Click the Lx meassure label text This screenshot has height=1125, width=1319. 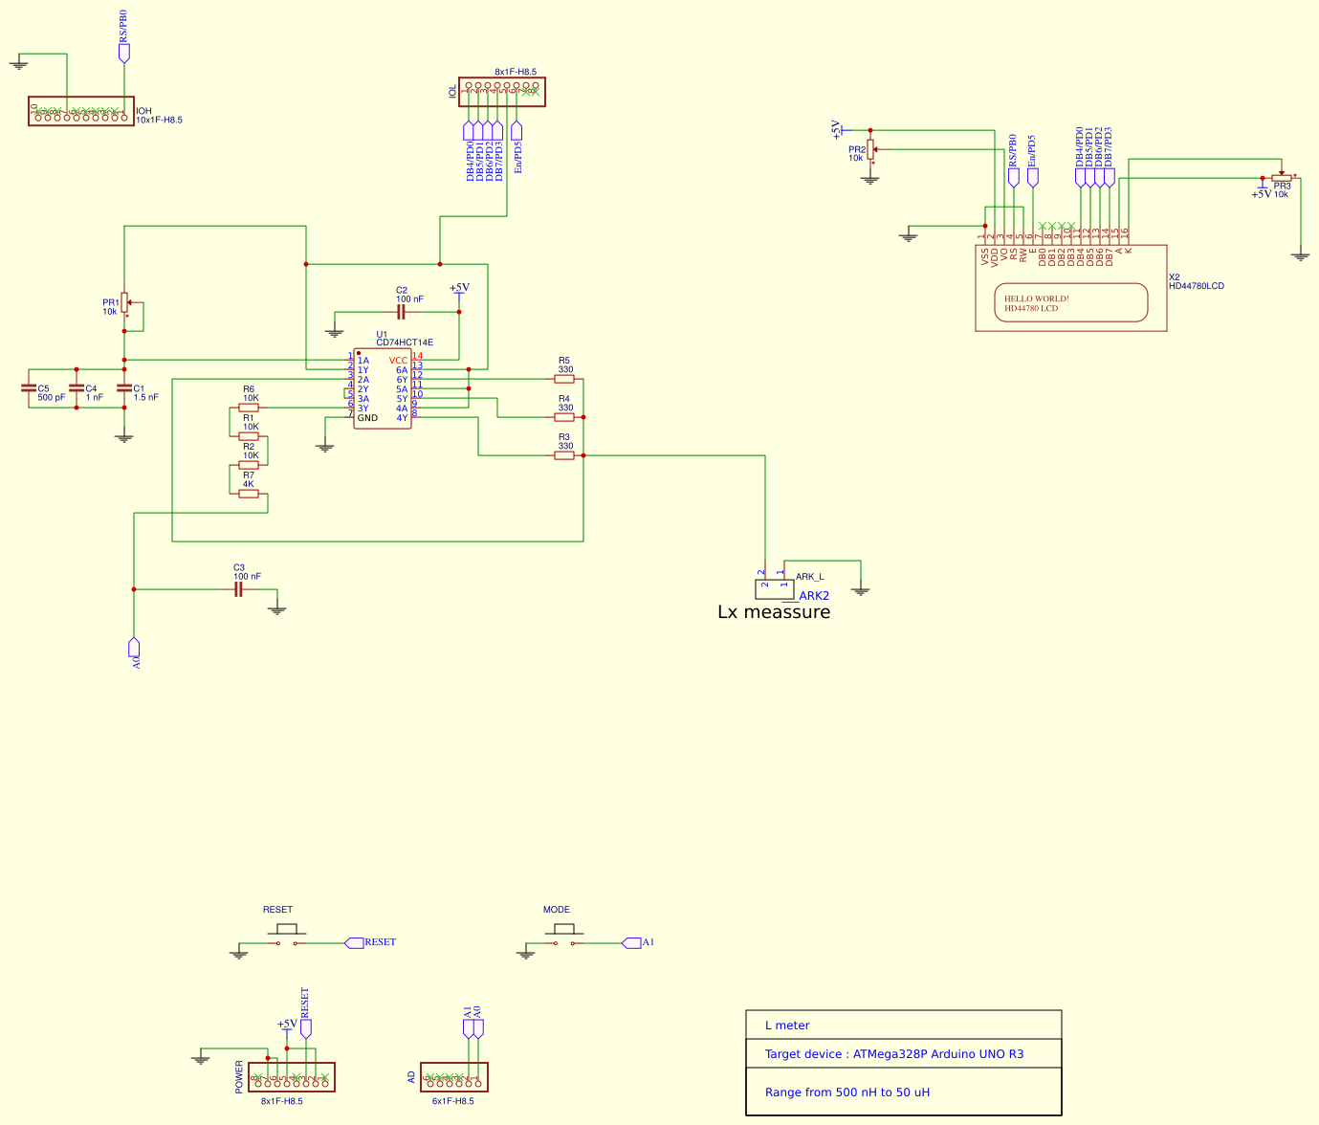(776, 612)
